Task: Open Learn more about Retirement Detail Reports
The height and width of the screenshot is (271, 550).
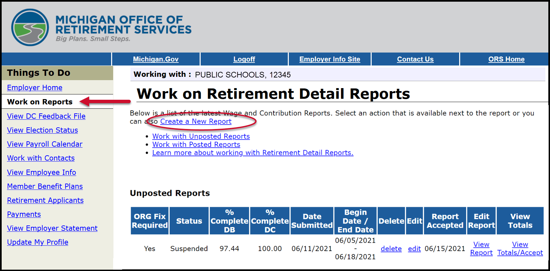Action: pos(253,153)
